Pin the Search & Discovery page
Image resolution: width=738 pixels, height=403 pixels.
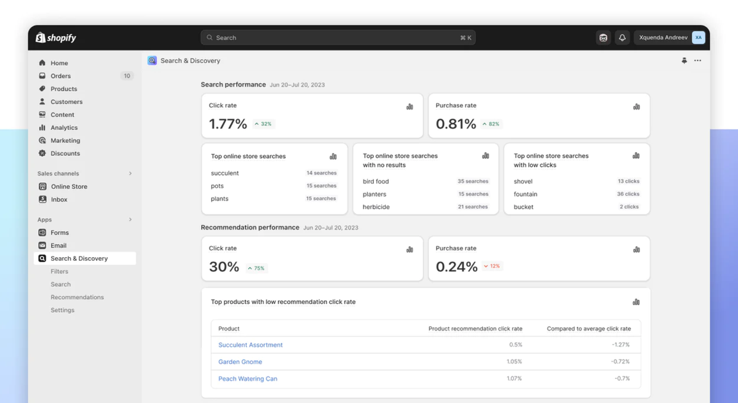(x=684, y=60)
